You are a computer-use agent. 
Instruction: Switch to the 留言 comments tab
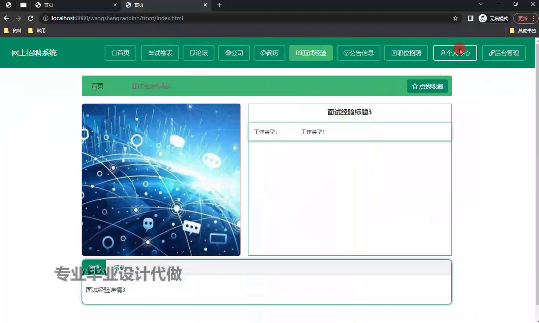(119, 267)
